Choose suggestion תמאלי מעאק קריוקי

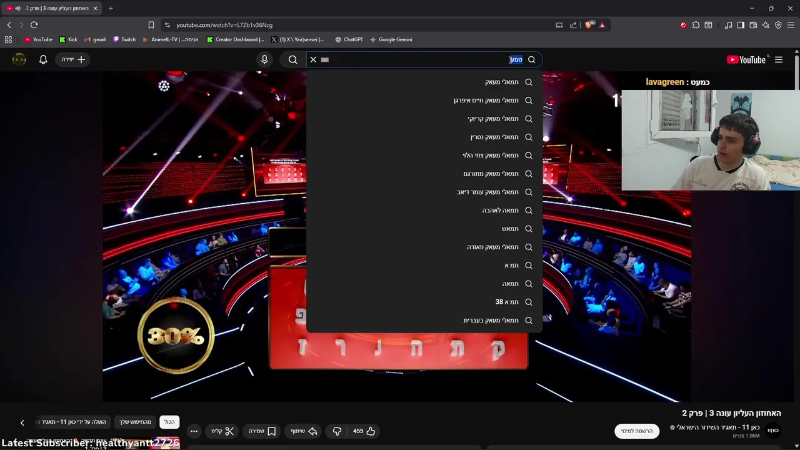pyautogui.click(x=424, y=119)
